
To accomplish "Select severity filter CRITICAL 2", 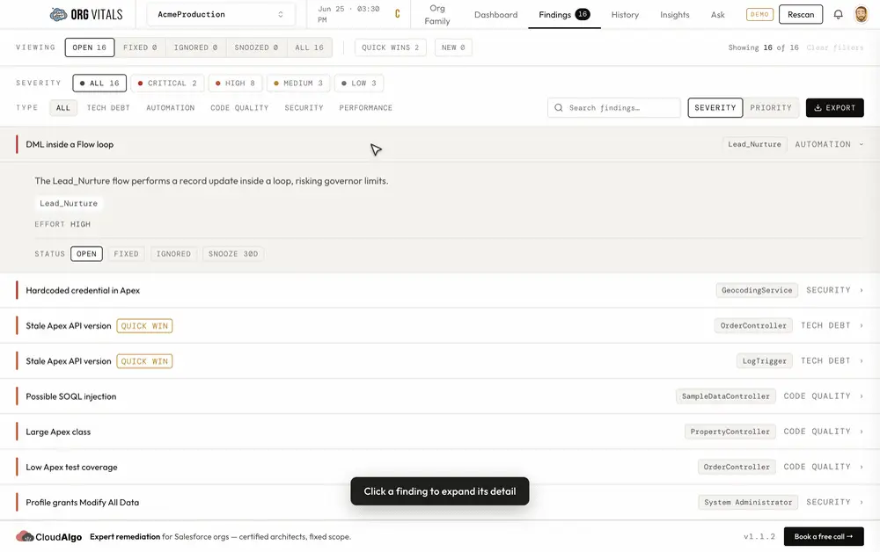I will coord(167,83).
